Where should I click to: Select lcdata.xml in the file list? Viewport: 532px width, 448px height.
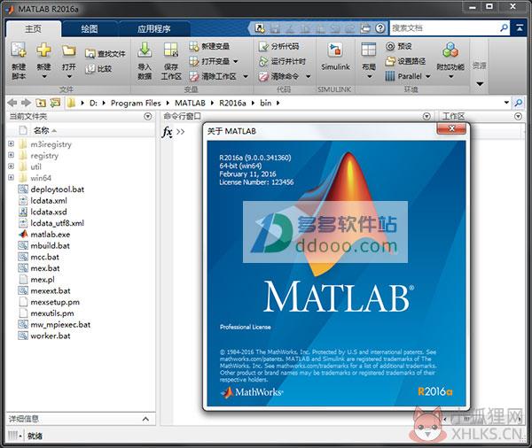click(49, 201)
